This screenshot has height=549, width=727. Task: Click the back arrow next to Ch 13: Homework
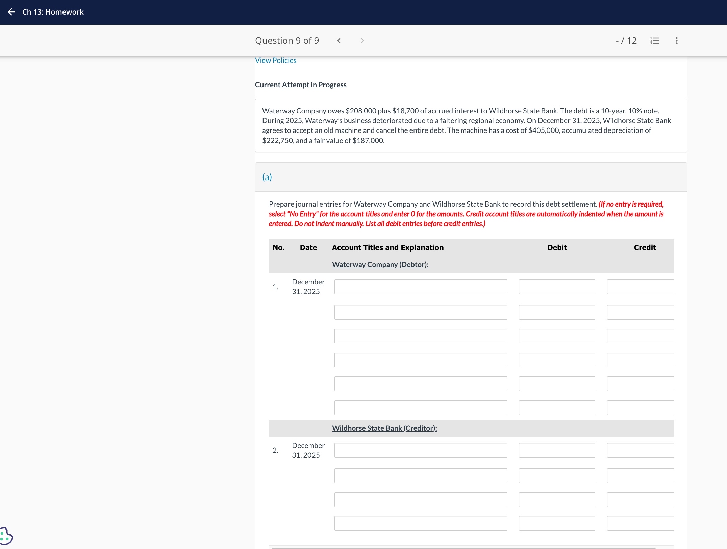11,12
